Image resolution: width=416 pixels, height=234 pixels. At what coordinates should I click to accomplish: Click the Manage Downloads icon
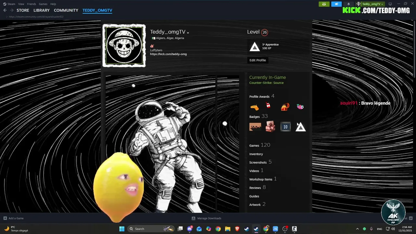(193, 218)
